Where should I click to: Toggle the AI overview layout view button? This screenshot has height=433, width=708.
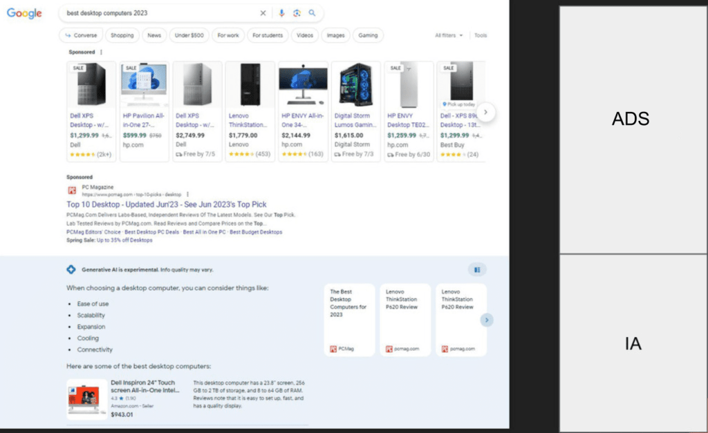(477, 270)
